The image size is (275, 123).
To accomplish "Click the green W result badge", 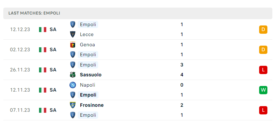I will point(263,90).
